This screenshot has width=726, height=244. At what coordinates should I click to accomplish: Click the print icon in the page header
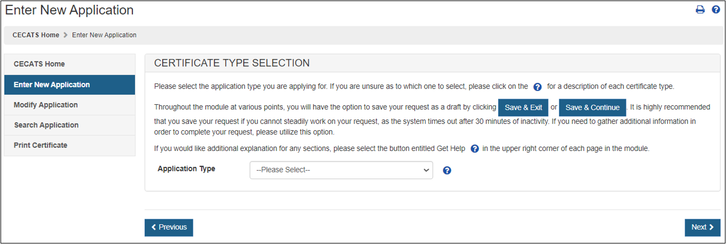coord(700,10)
